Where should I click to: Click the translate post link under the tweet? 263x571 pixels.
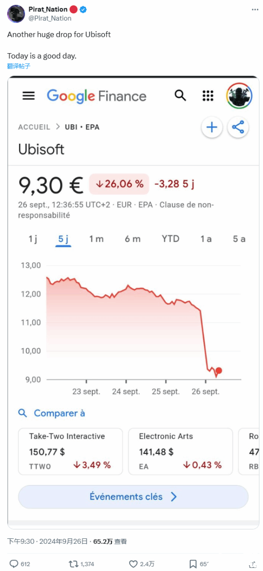click(x=19, y=66)
